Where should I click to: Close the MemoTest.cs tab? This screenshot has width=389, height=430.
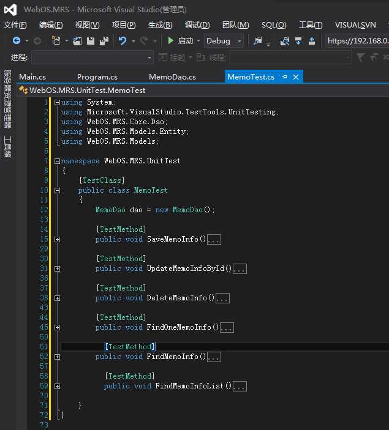pos(296,77)
